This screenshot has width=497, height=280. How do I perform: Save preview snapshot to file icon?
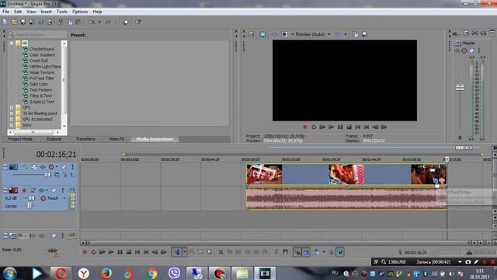364,34
